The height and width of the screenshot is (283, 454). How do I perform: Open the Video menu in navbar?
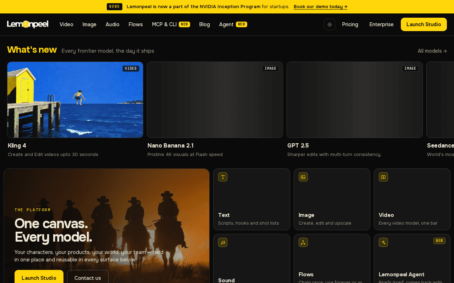pos(66,24)
